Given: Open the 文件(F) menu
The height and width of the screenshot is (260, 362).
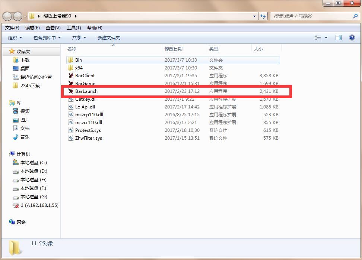Looking at the screenshot, I should [x=12, y=28].
